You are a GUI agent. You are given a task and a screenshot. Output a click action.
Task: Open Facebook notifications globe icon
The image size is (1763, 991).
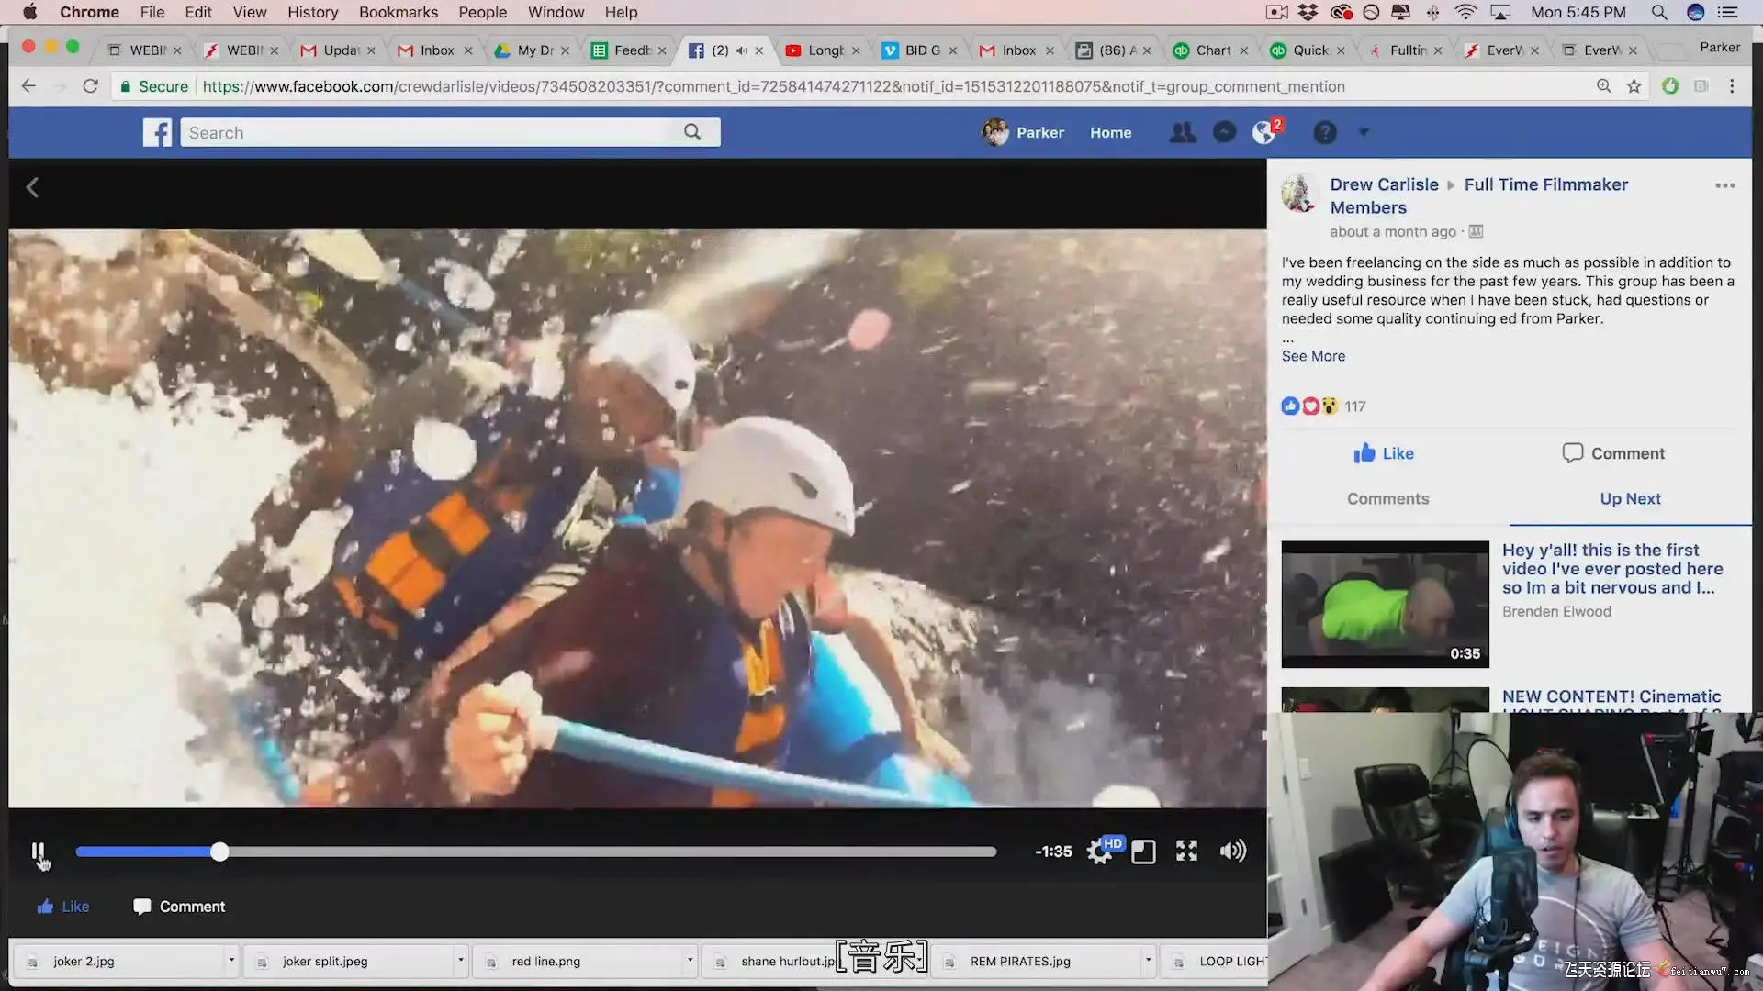point(1264,133)
